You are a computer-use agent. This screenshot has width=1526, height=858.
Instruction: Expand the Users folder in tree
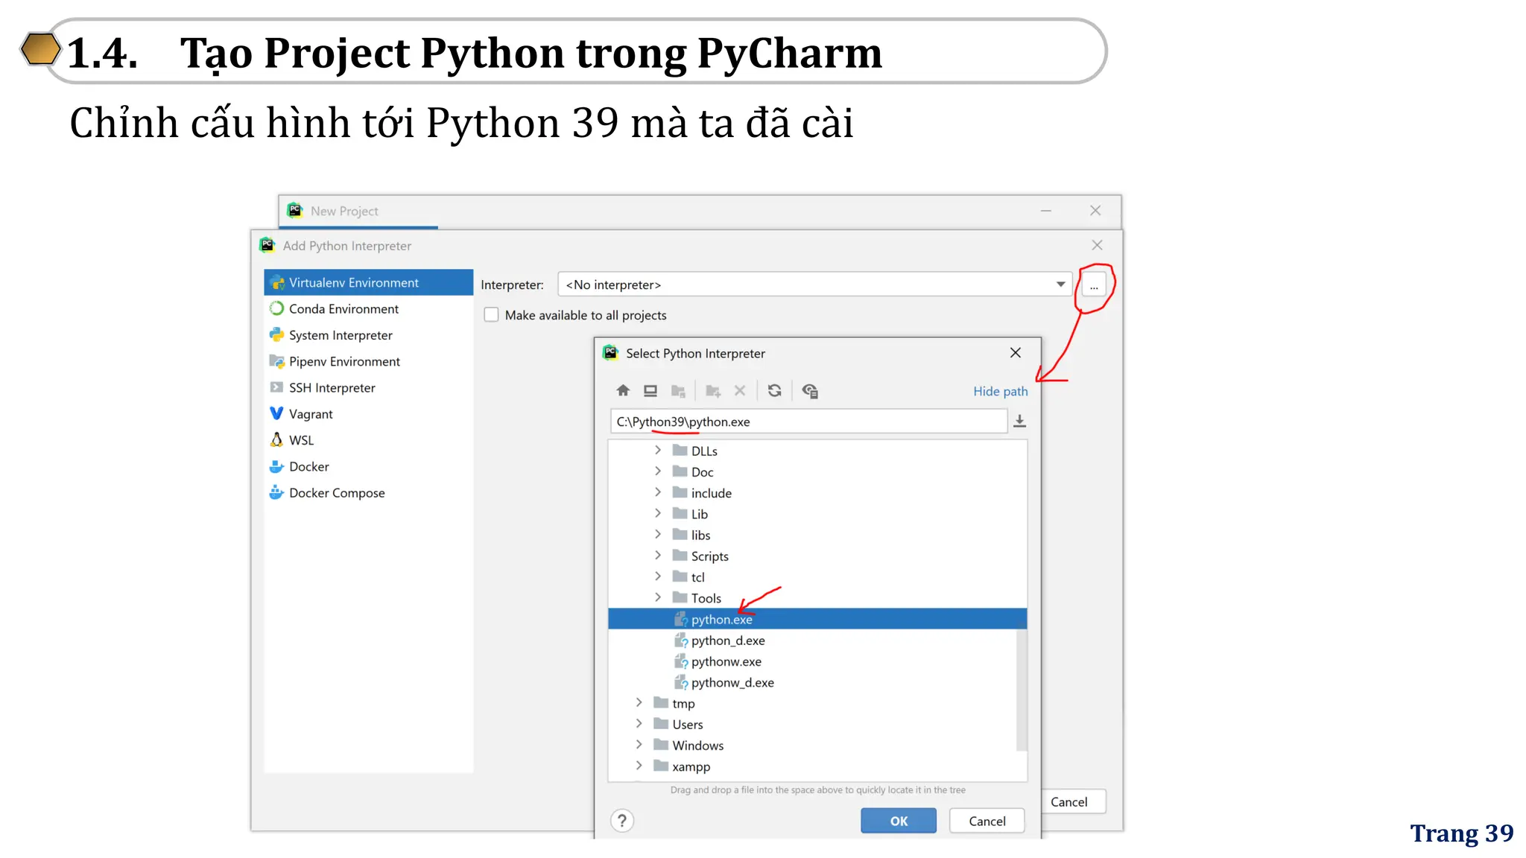pos(639,724)
